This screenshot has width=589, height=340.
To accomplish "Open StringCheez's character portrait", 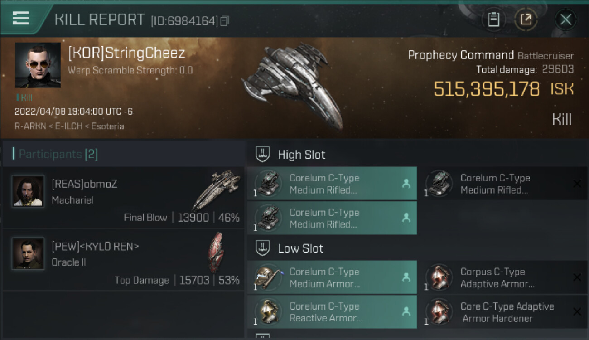I will (38, 65).
